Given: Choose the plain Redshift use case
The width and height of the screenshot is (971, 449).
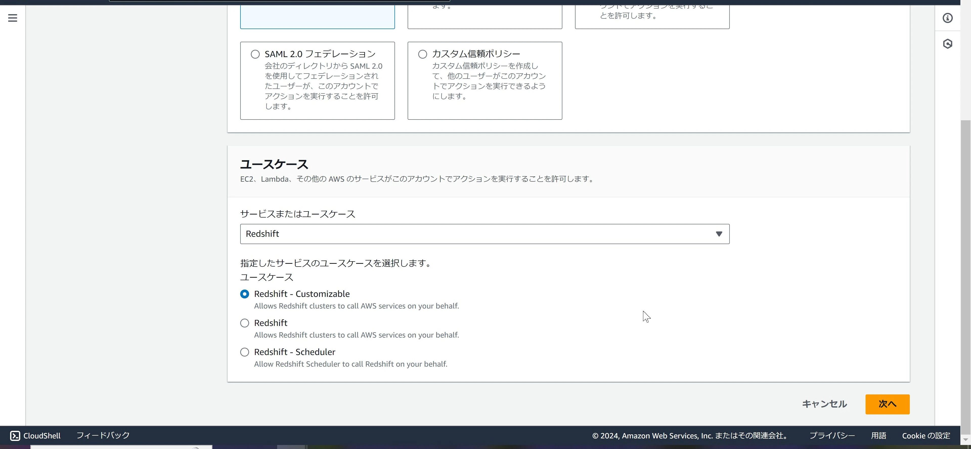Looking at the screenshot, I should click(x=245, y=323).
